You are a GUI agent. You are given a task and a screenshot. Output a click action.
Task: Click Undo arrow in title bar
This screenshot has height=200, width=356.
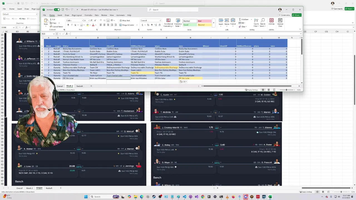67,10
